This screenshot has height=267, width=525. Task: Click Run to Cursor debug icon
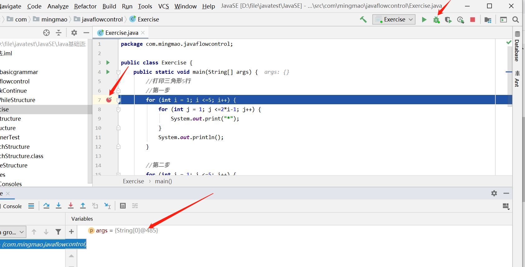(108, 206)
